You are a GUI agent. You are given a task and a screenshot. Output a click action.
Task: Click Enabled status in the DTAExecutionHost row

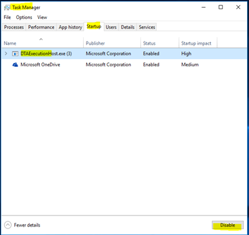(x=151, y=53)
